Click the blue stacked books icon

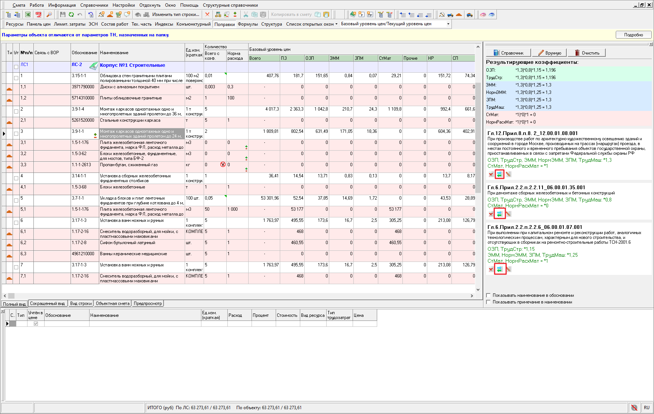492,14
